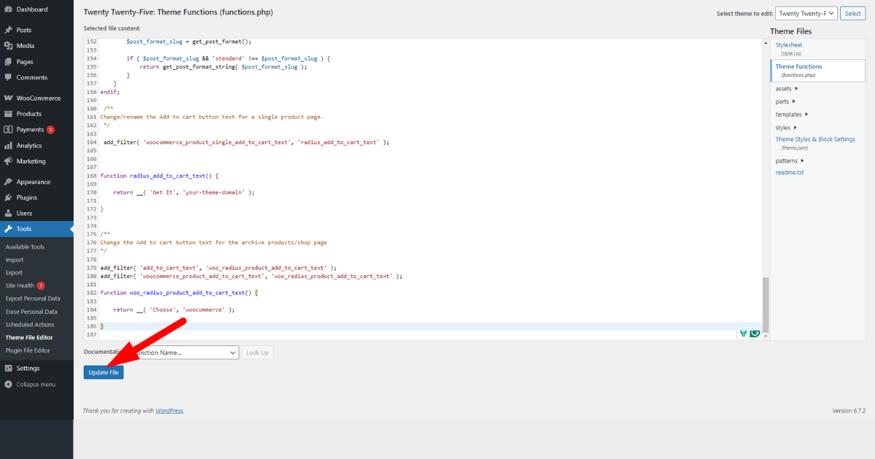Open Plugin File Editor submenu item

pos(28,350)
